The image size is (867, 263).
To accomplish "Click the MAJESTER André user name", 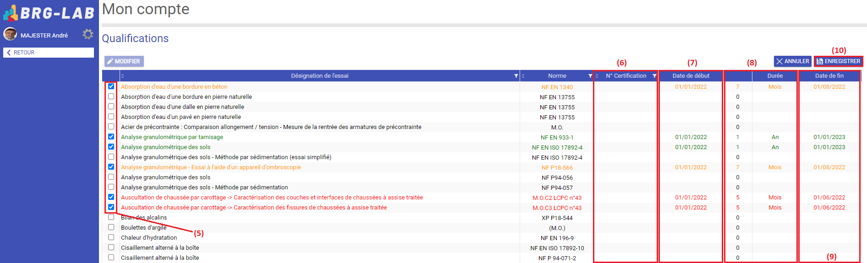I will tap(44, 36).
